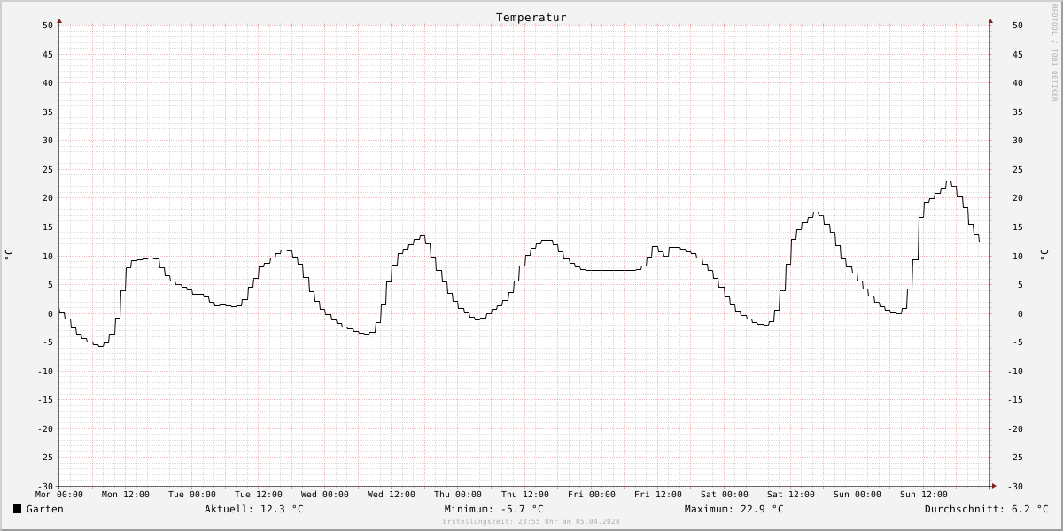Select the "-30" tick label on left axis
The height and width of the screenshot is (531, 1063).
pyautogui.click(x=45, y=486)
